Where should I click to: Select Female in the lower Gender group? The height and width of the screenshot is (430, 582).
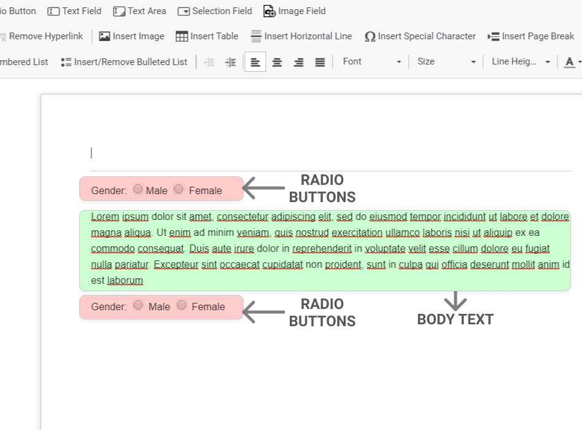click(x=182, y=305)
